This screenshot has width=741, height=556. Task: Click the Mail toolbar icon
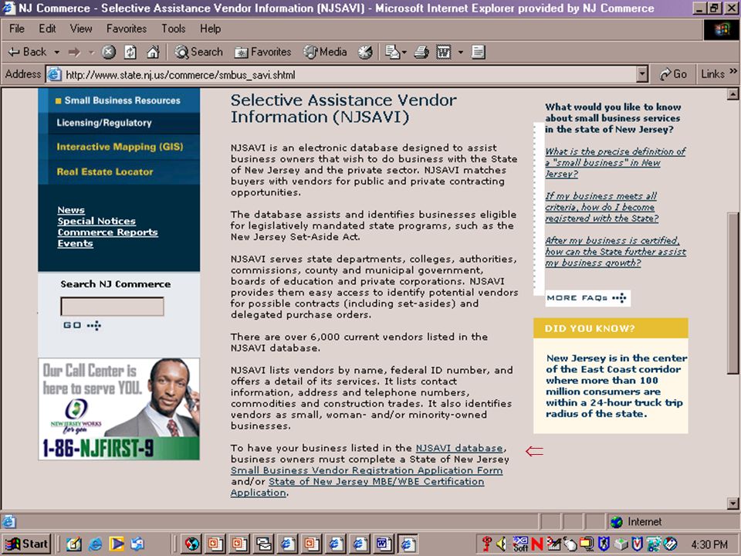click(x=392, y=52)
